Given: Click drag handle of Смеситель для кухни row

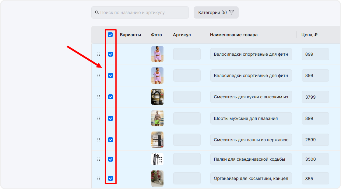Looking at the screenshot, I should pyautogui.click(x=98, y=97).
